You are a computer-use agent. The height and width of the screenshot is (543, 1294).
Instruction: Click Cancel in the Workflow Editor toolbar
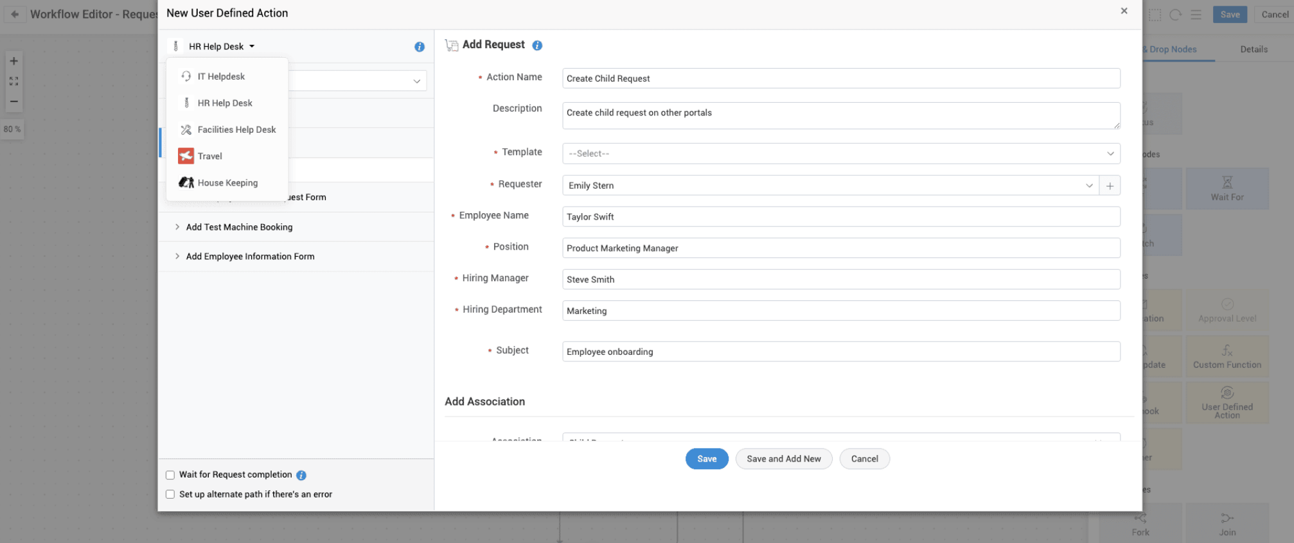(x=1275, y=15)
